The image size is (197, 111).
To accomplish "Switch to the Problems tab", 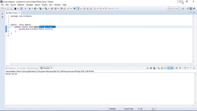I will pos(11,68).
